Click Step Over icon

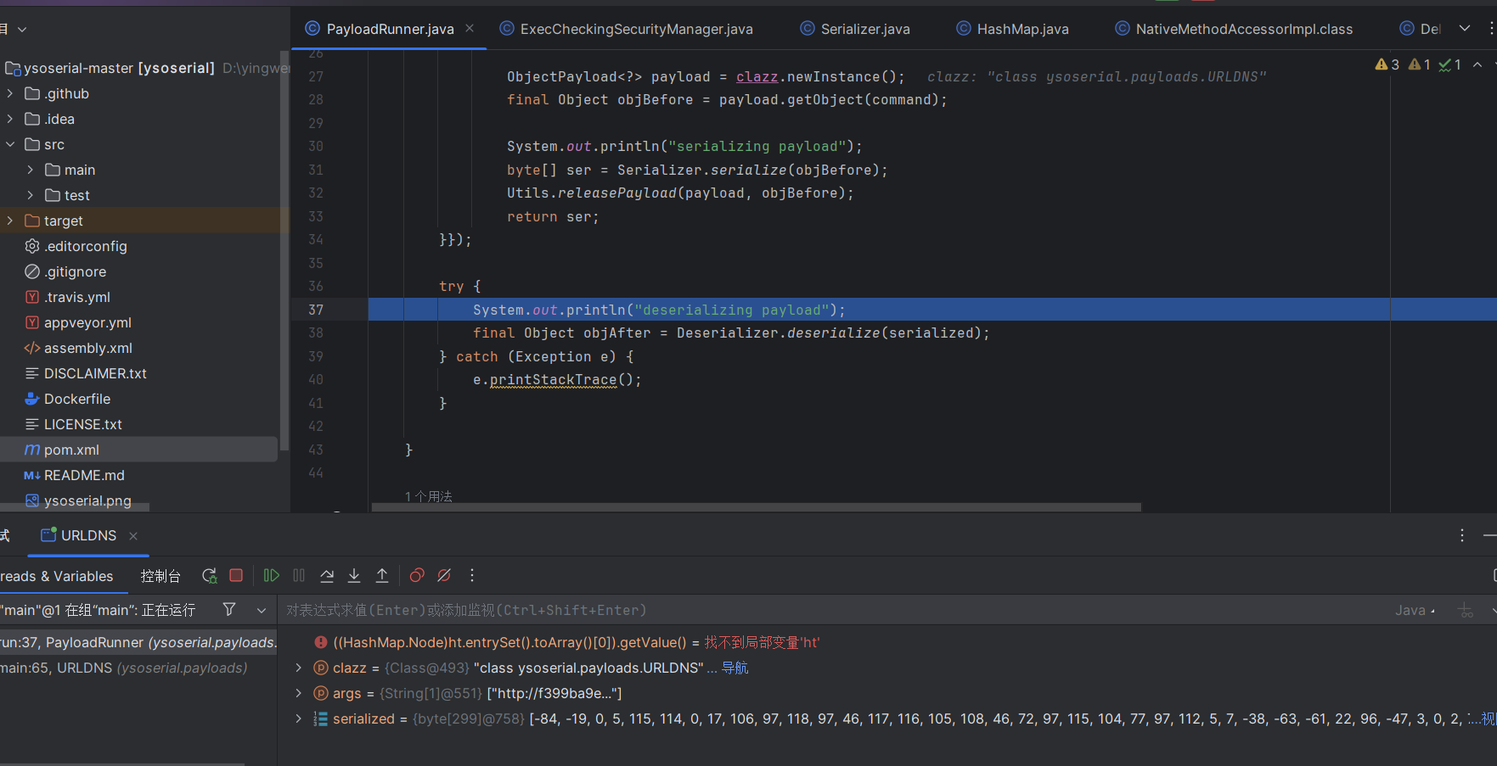tap(327, 576)
